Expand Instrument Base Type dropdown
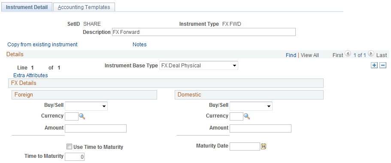This screenshot has height=163, width=391. point(198,66)
